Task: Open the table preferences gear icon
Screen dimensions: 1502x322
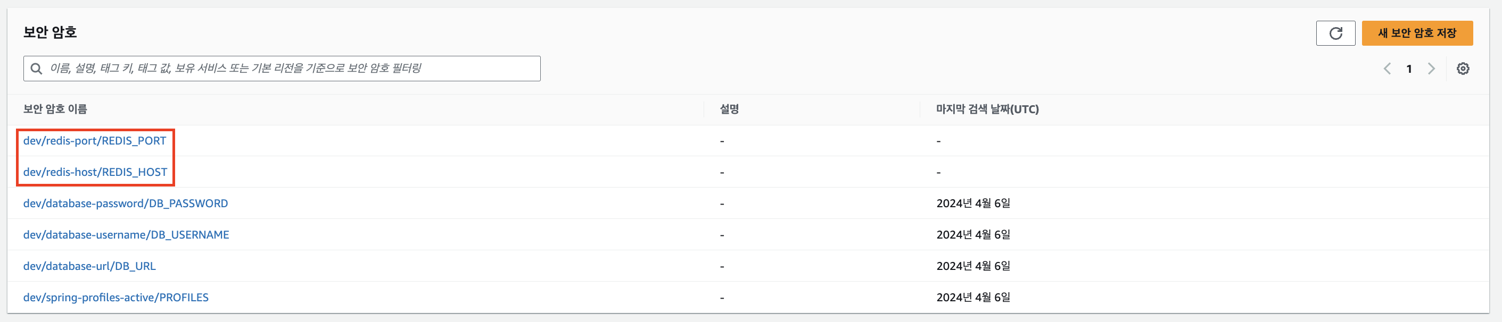Action: pos(1463,69)
